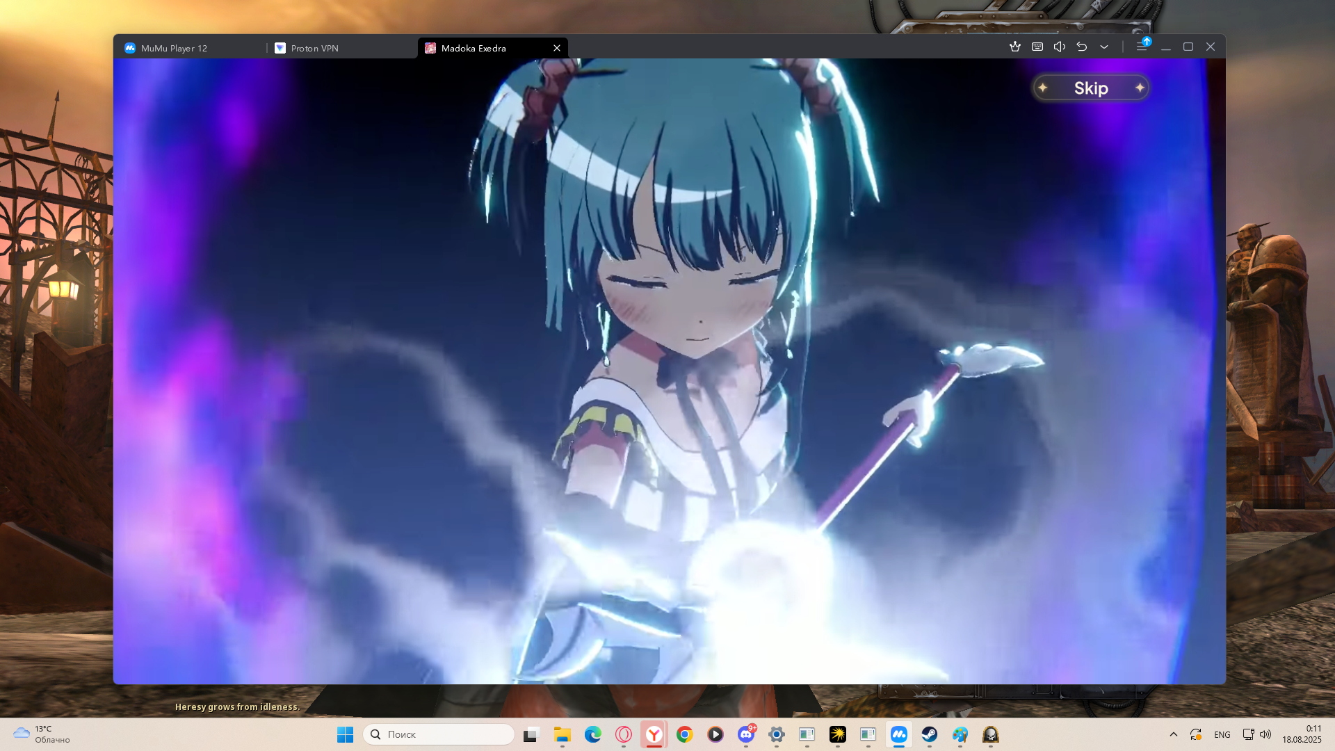Close the Madoka Exedra tab
The image size is (1335, 751).
click(557, 48)
